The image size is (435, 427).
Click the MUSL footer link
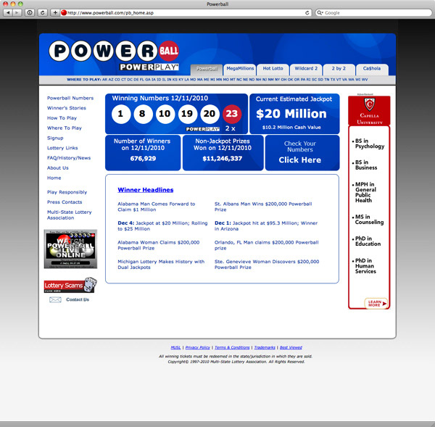pos(175,348)
